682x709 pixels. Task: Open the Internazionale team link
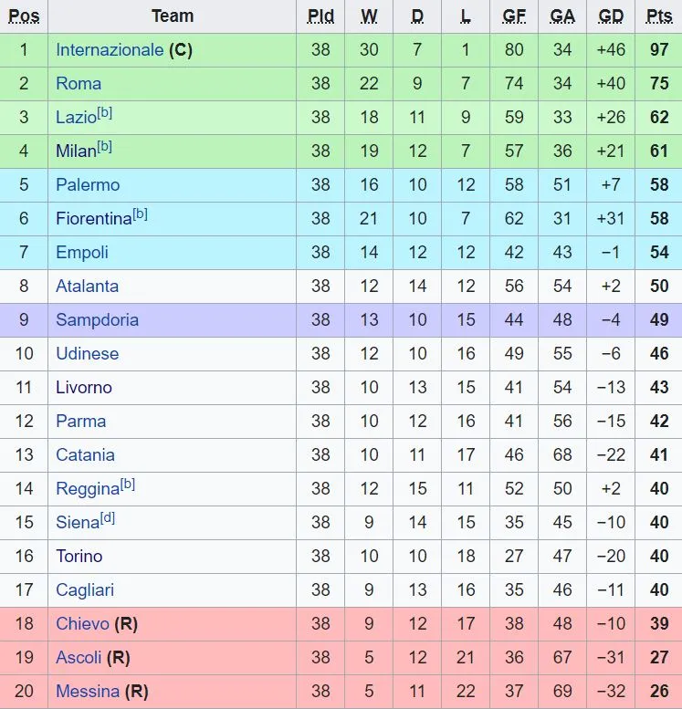click(110, 50)
